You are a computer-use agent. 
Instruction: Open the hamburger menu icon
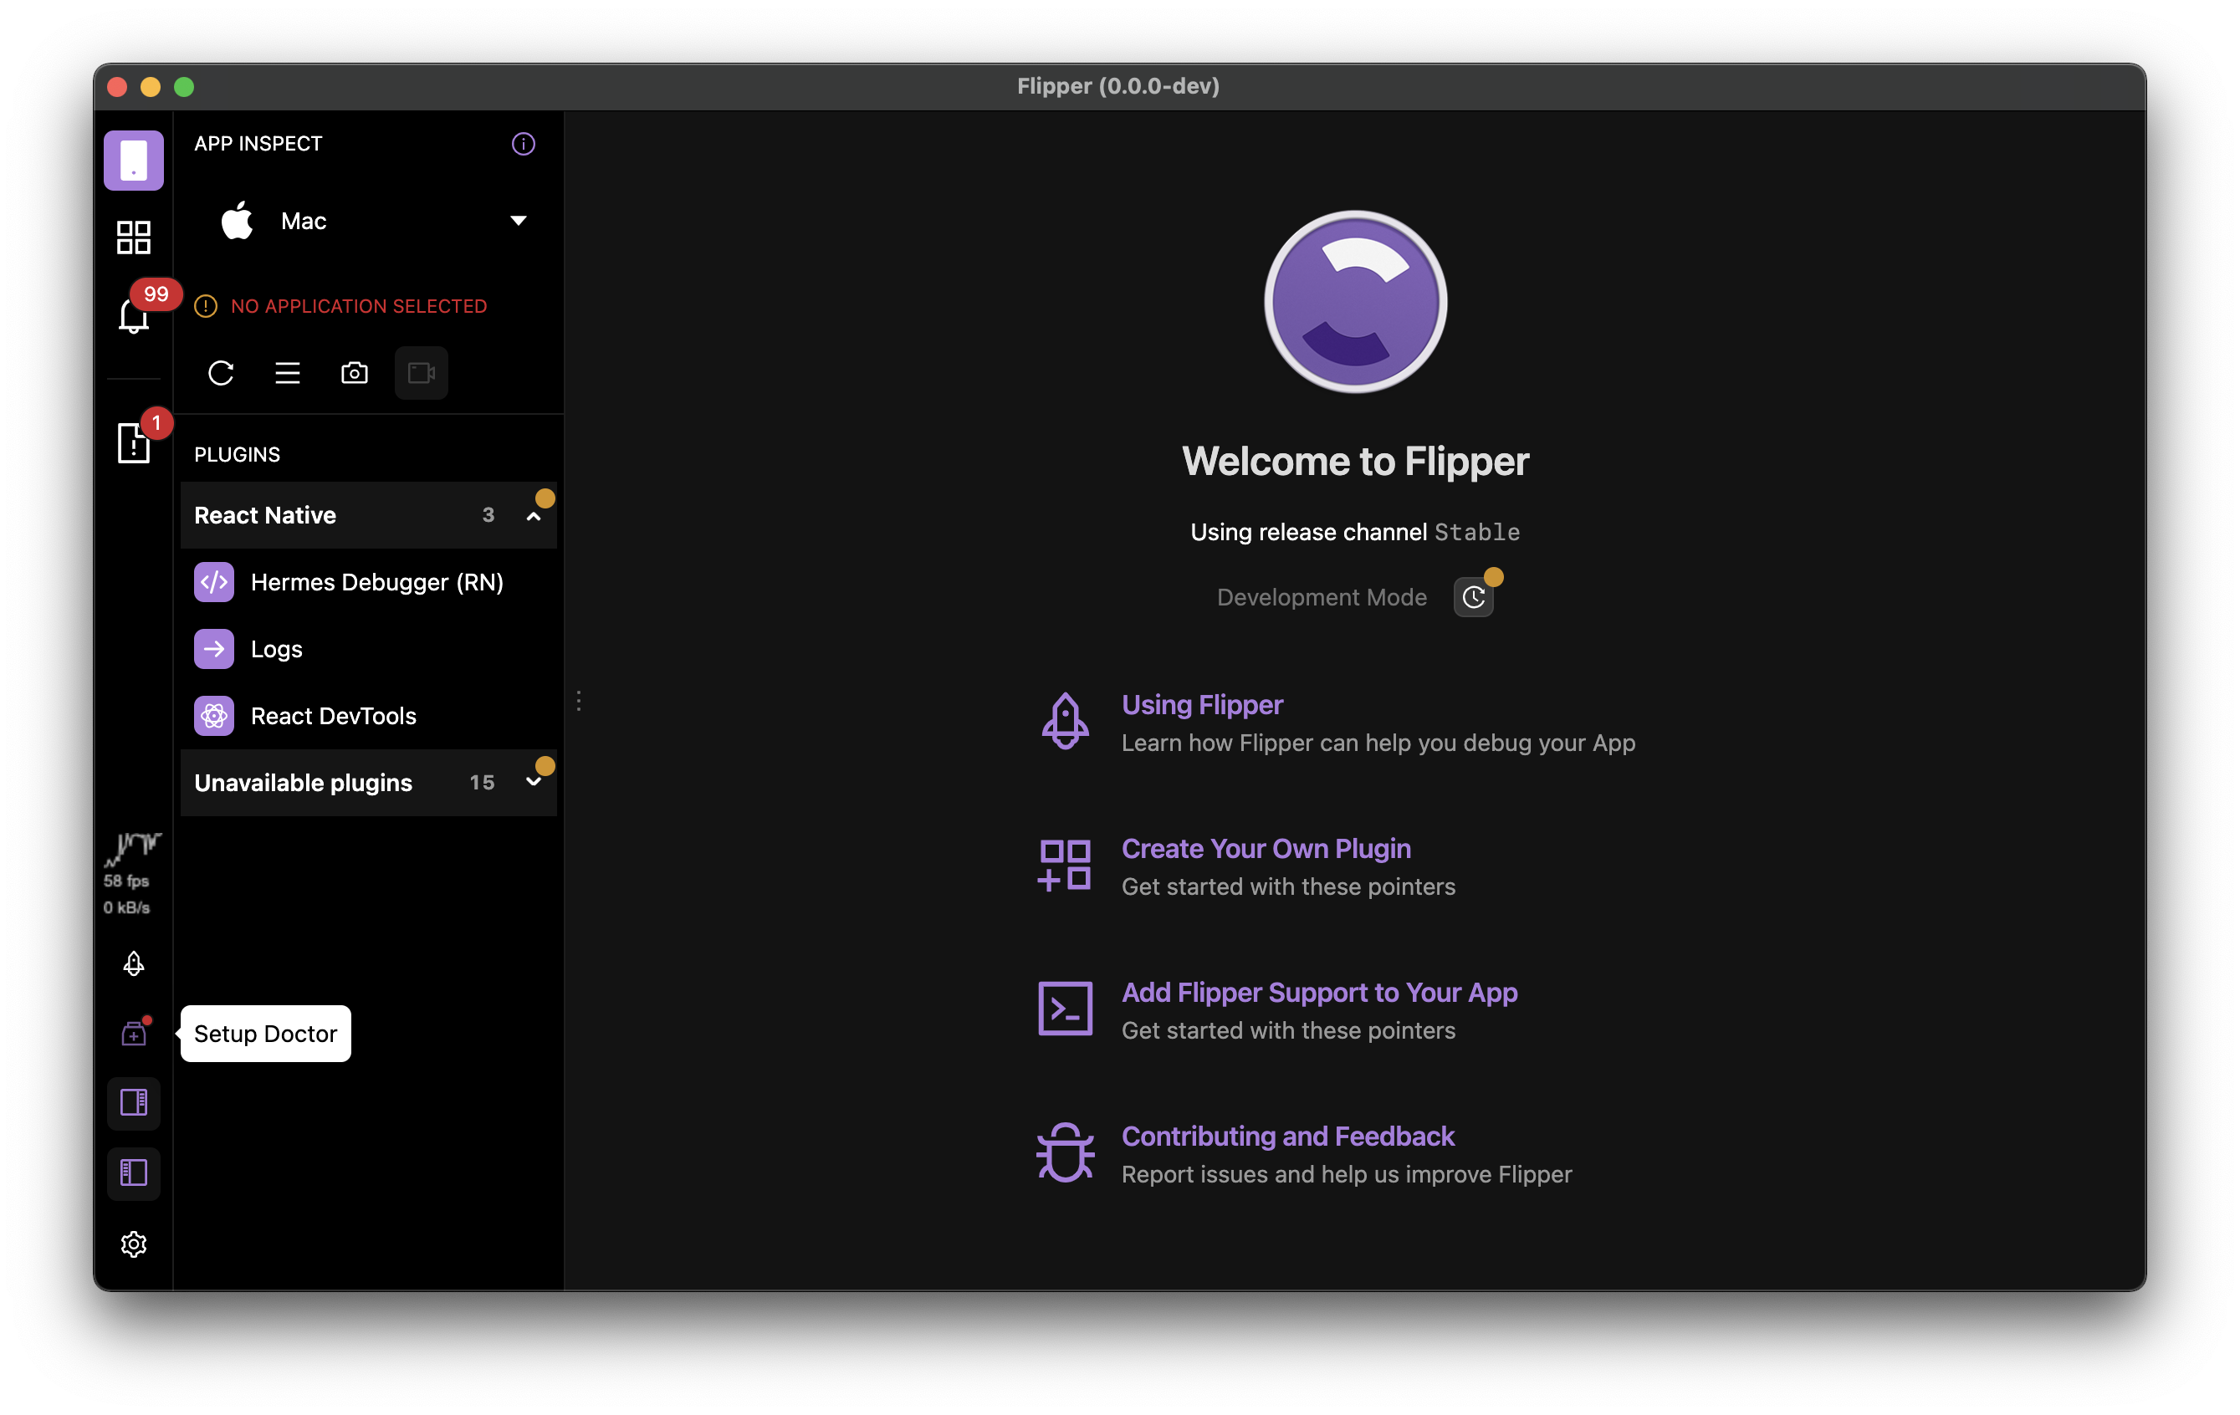(x=288, y=373)
